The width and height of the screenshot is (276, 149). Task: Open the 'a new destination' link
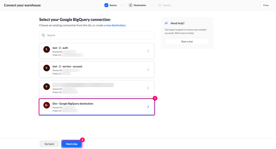click(115, 25)
